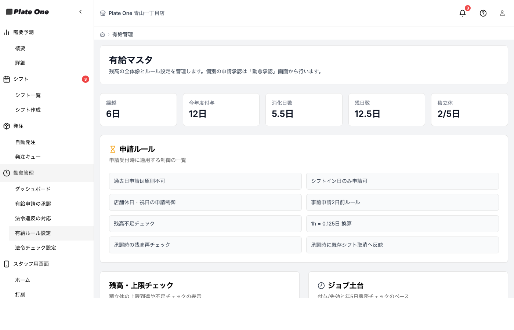Open the シフト menu section
514x330 pixels.
click(47, 79)
